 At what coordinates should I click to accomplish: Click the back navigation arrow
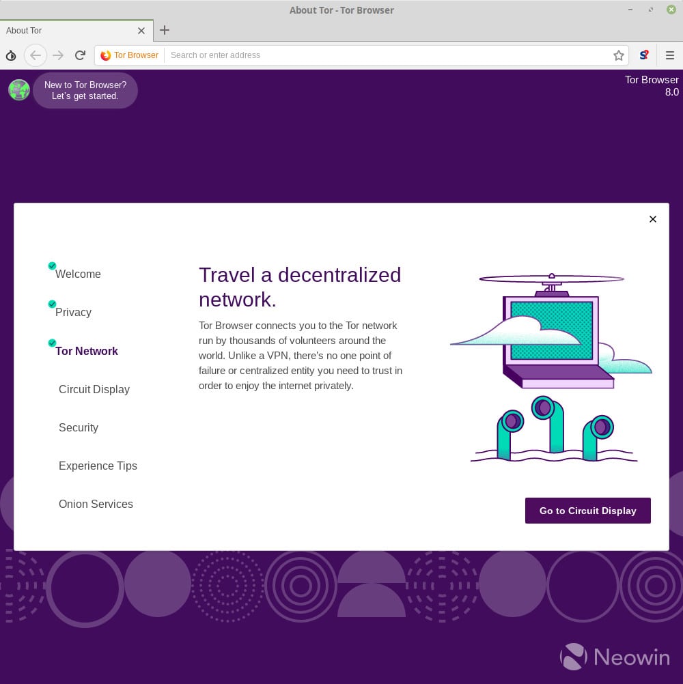coord(36,55)
